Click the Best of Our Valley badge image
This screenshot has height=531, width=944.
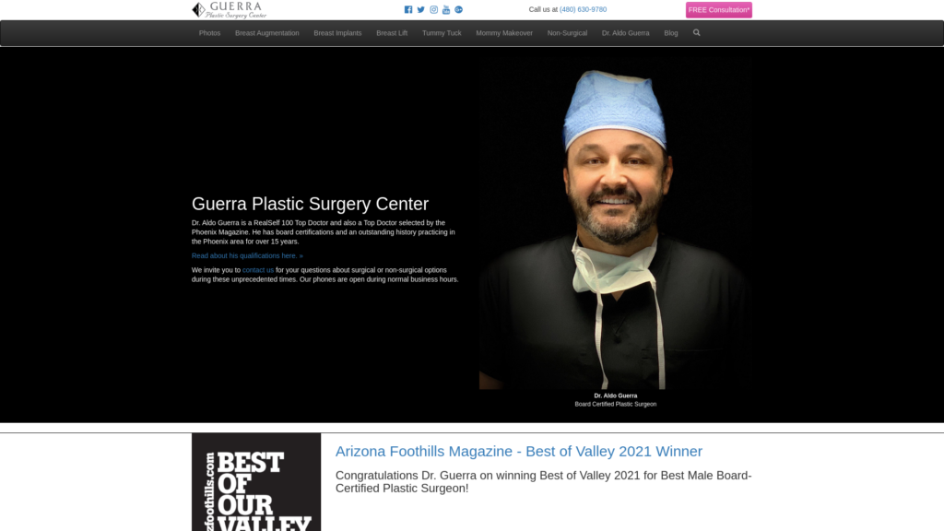[256, 481]
